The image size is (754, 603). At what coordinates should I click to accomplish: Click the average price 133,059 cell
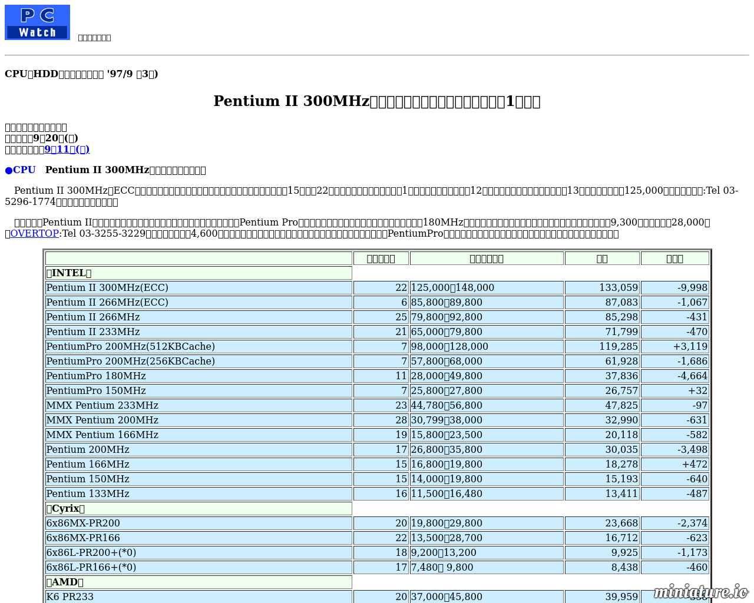(602, 287)
